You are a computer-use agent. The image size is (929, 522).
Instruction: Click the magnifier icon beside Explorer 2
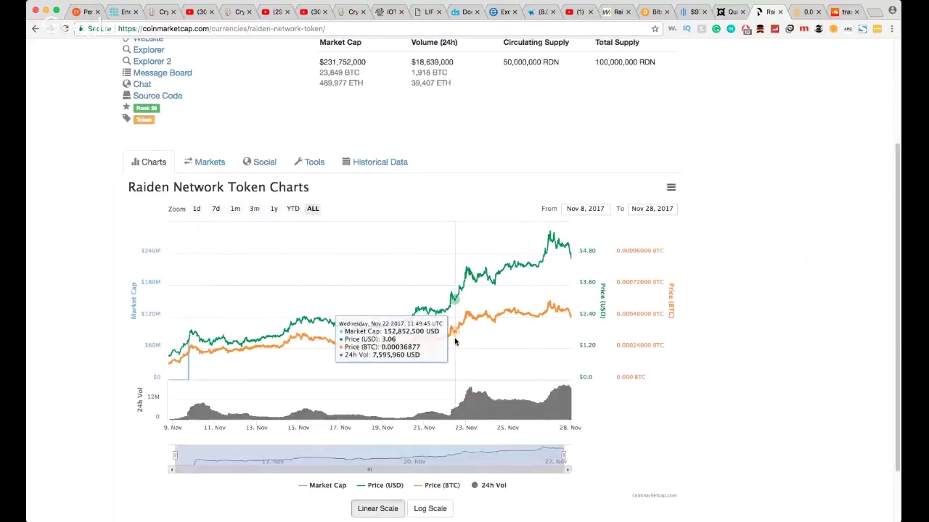[126, 62]
